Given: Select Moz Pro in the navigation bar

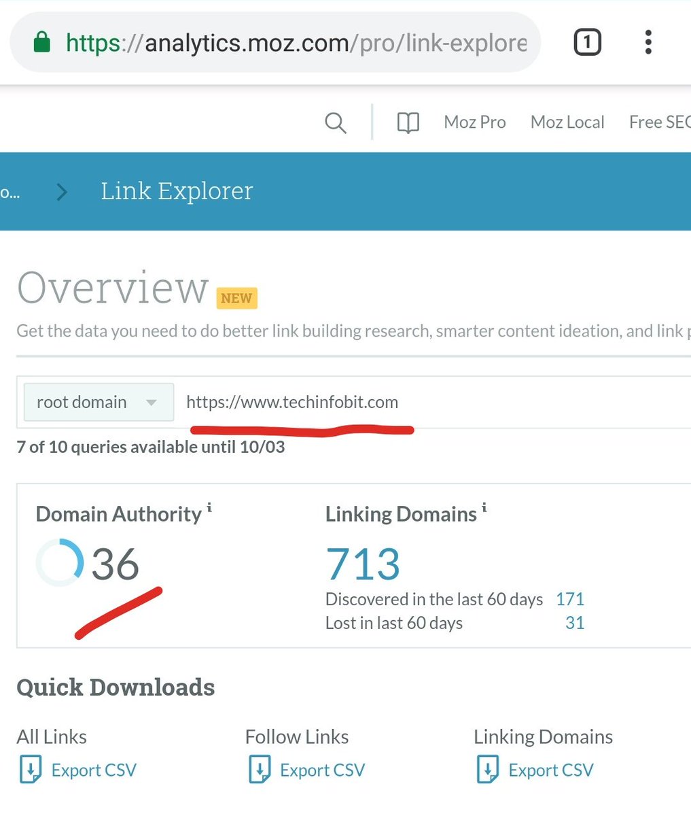Looking at the screenshot, I should point(474,122).
